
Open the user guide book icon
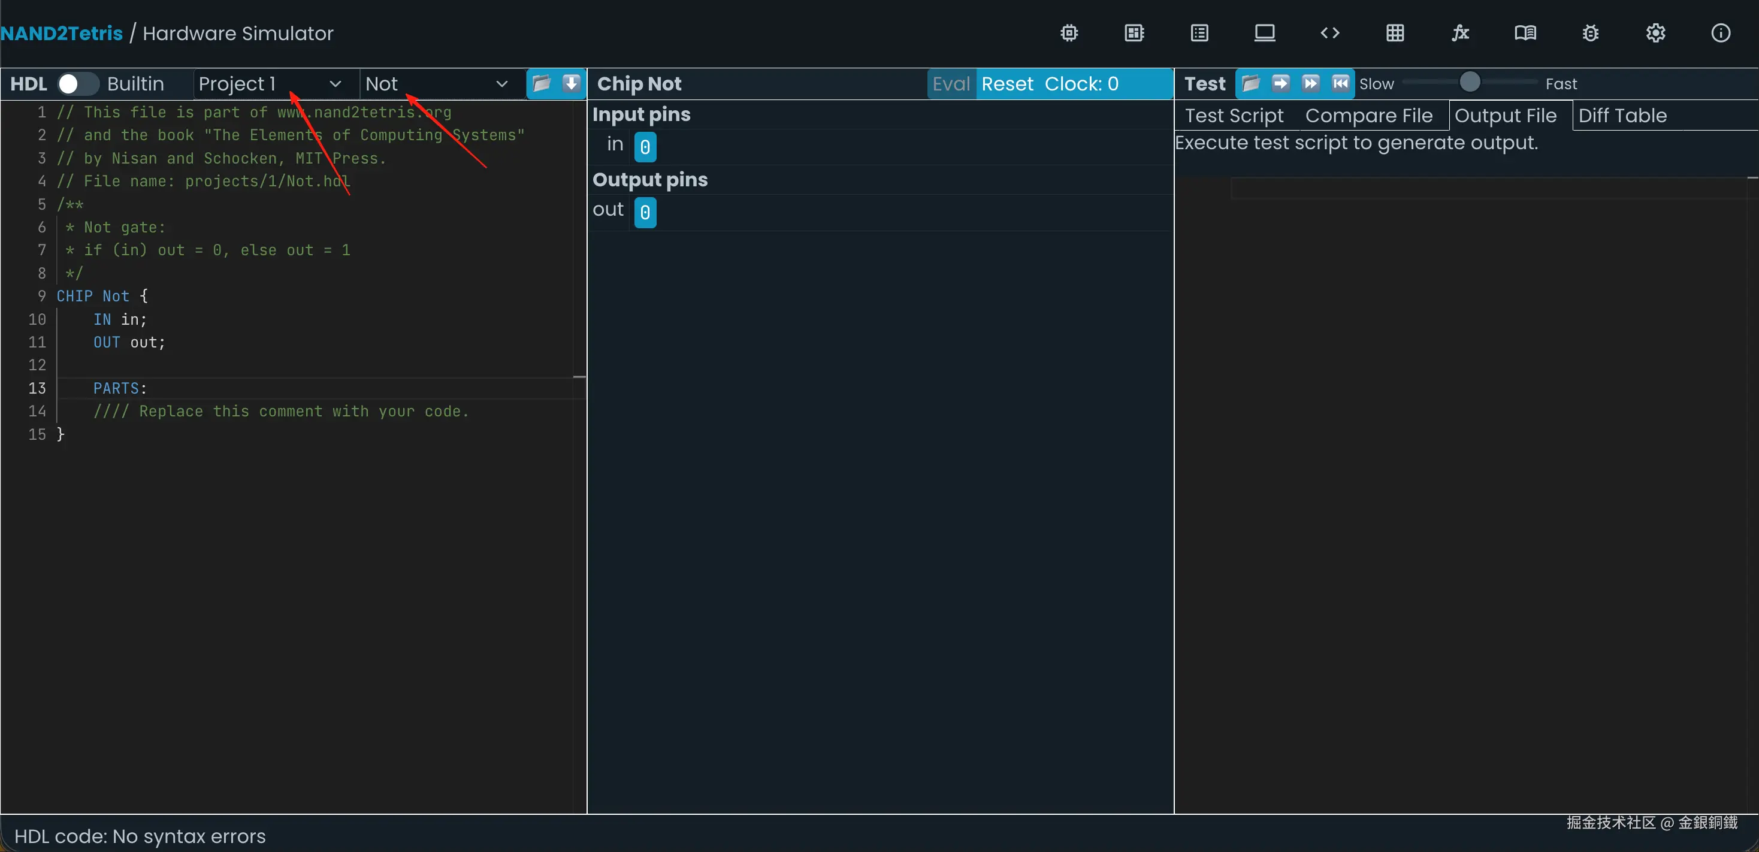coord(1525,33)
